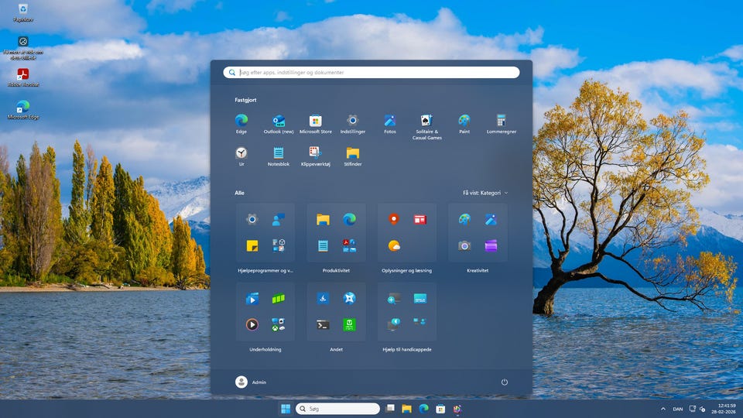Open taskbar clock and date
The image size is (743, 418).
[723, 409]
